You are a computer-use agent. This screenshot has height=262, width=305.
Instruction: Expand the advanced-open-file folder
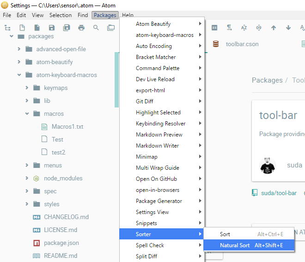[x=19, y=49]
